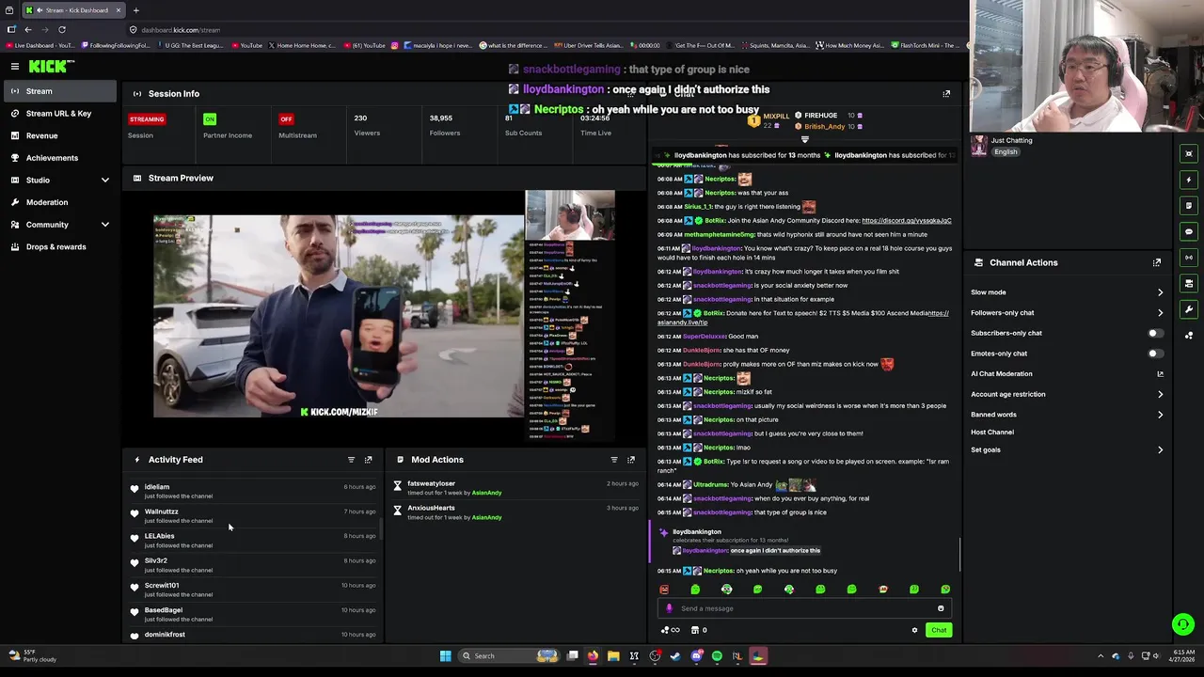Open the green headset support button

point(1183,624)
